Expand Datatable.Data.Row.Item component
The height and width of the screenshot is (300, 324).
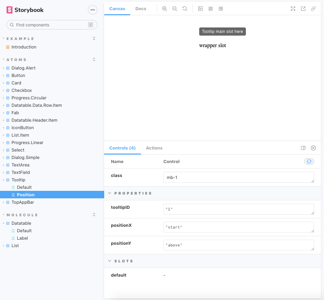tap(37, 105)
